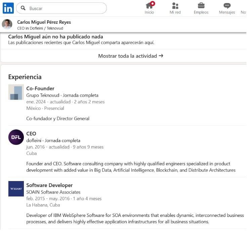Image resolution: width=247 pixels, height=231 pixels.
Task: Open the Software Developer position title
Action: [x=49, y=185]
